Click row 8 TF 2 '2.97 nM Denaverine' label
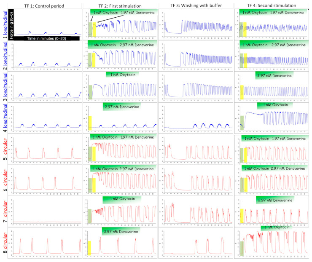Image resolution: width=312 pixels, height=262 pixels. click(121, 232)
